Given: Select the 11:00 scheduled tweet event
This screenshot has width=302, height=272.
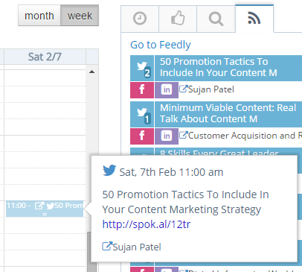Looking at the screenshot, I should 45,209.
